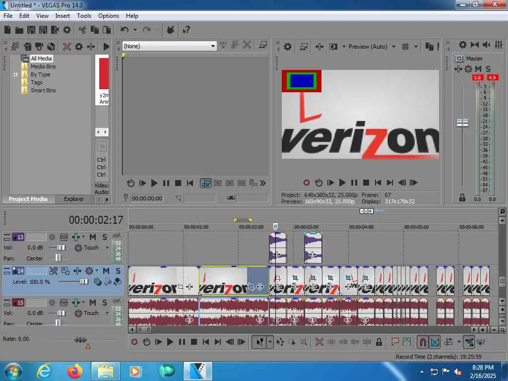Toggle snapping with the magnet icon
Screen dimensions: 508x381
(x=423, y=342)
